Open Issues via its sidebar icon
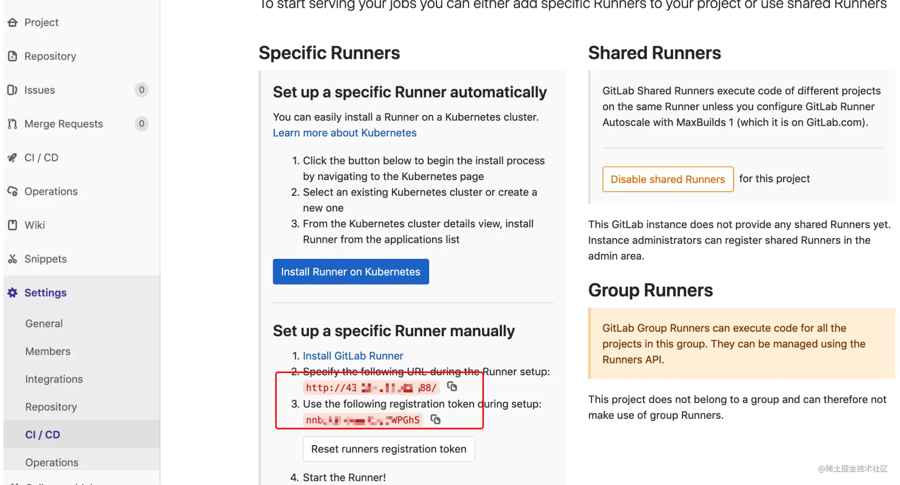The height and width of the screenshot is (485, 900). click(x=13, y=90)
